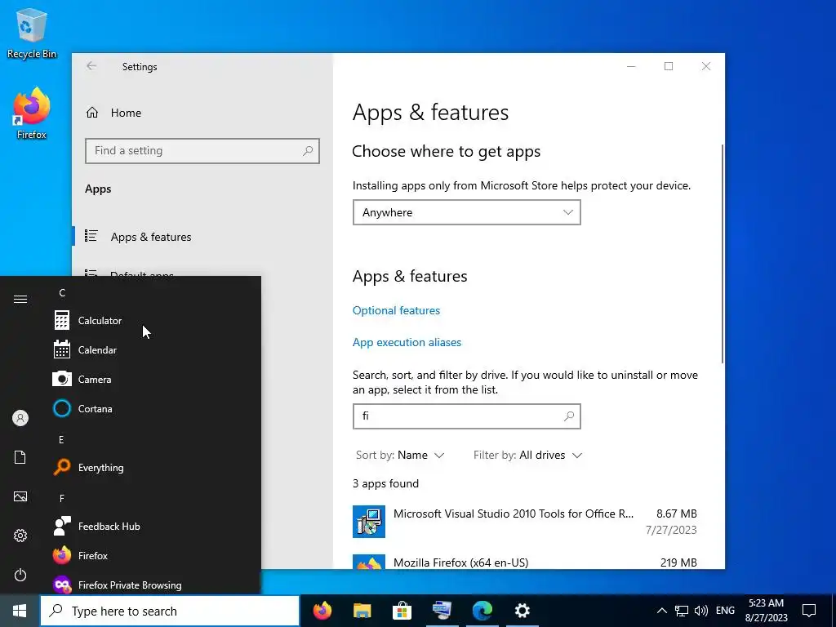Select the Mozilla Firefox (x64 en-US) entry

[x=525, y=562]
